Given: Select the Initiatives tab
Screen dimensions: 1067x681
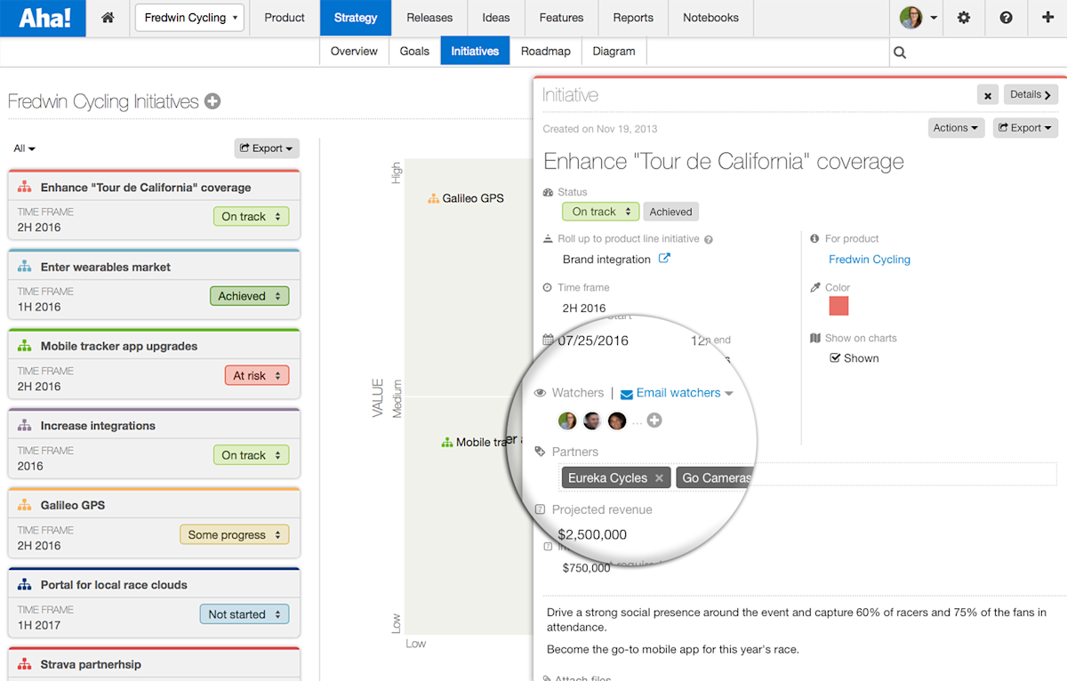Looking at the screenshot, I should coord(475,52).
